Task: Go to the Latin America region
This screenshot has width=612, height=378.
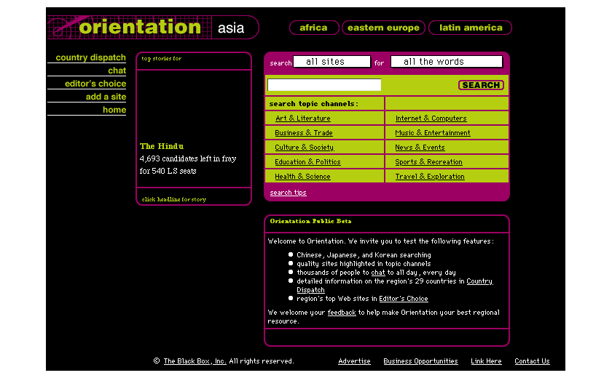Action: (471, 28)
